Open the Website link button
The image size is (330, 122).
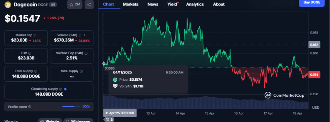[x=50, y=120]
